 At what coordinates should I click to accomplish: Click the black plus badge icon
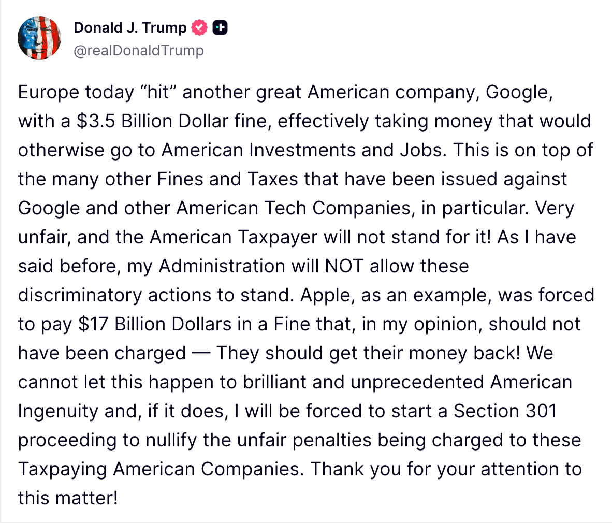tap(220, 28)
